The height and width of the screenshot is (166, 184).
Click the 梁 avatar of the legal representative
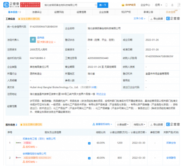tap(33, 40)
